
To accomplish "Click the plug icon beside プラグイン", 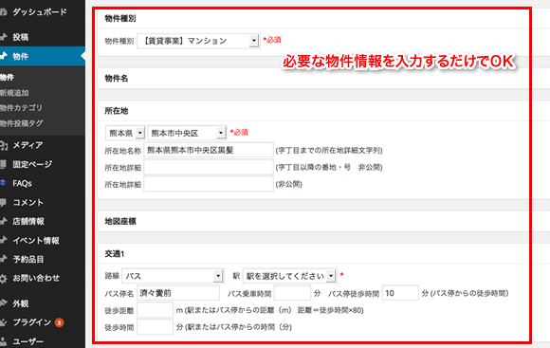I will [3, 322].
